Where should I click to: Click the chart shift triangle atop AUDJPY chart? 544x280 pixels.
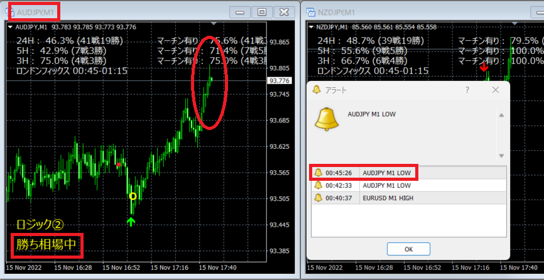pos(214,24)
